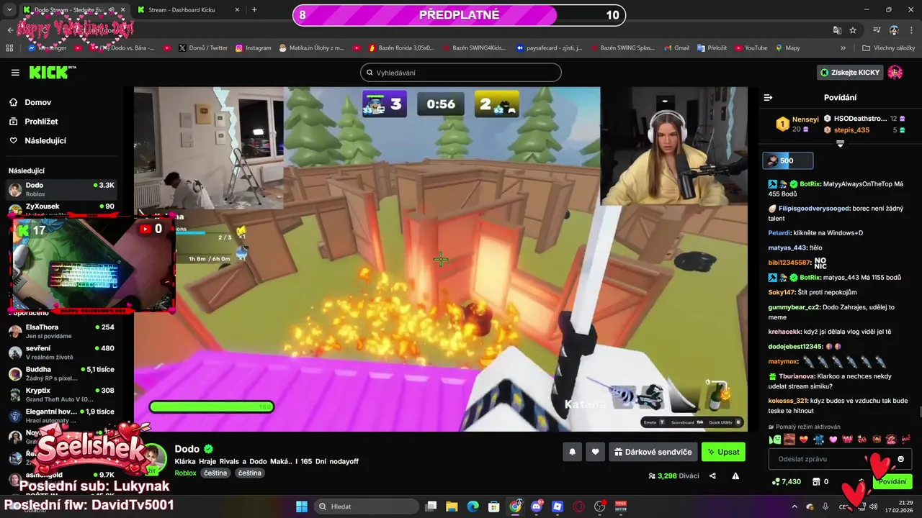This screenshot has width=922, height=518.
Task: Focus the Vyhledávání search field
Action: 461,72
